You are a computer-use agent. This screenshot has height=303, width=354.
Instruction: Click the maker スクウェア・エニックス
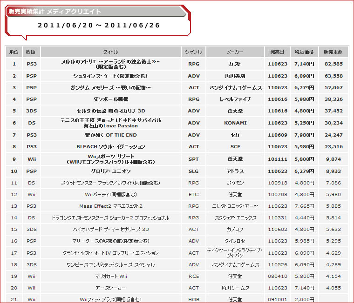[x=235, y=218]
